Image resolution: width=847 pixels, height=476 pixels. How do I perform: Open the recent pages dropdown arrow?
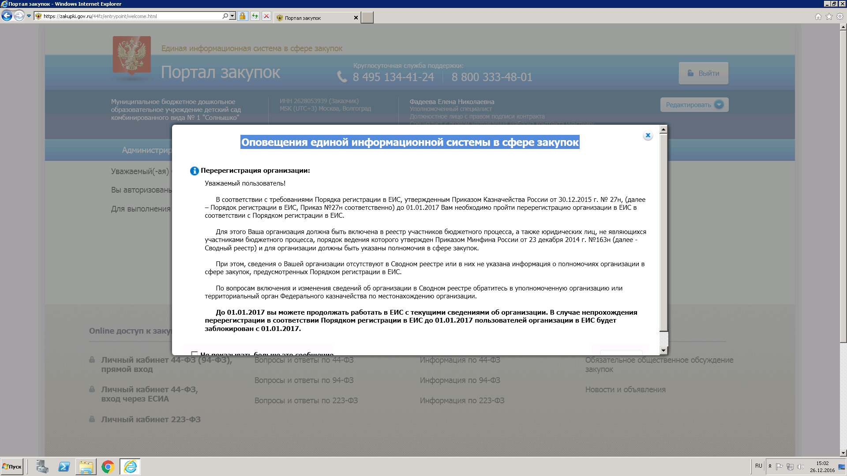pos(29,16)
